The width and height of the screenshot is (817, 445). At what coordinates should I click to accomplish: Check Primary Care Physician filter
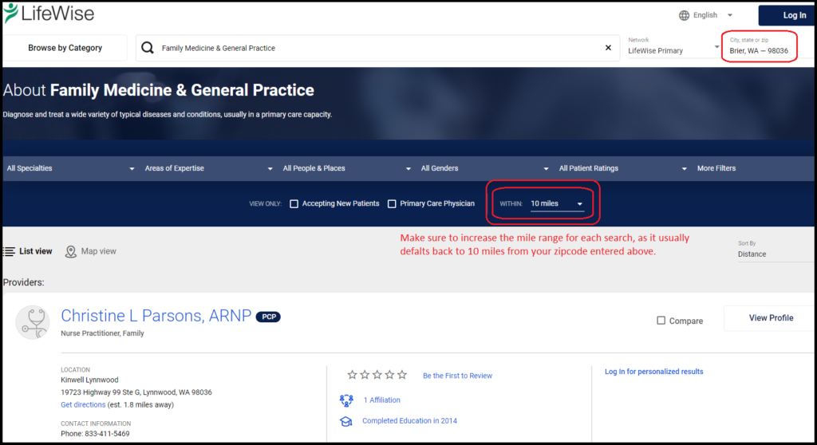click(x=392, y=203)
